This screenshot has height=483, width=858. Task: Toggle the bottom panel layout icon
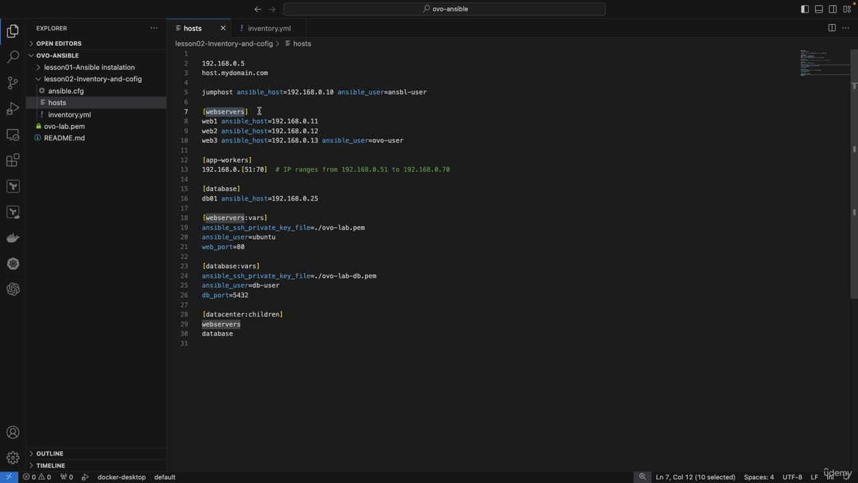818,9
